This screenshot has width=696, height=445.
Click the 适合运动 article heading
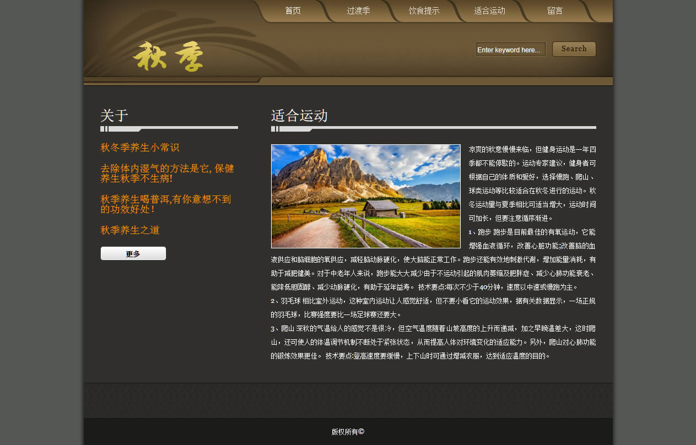coord(299,116)
